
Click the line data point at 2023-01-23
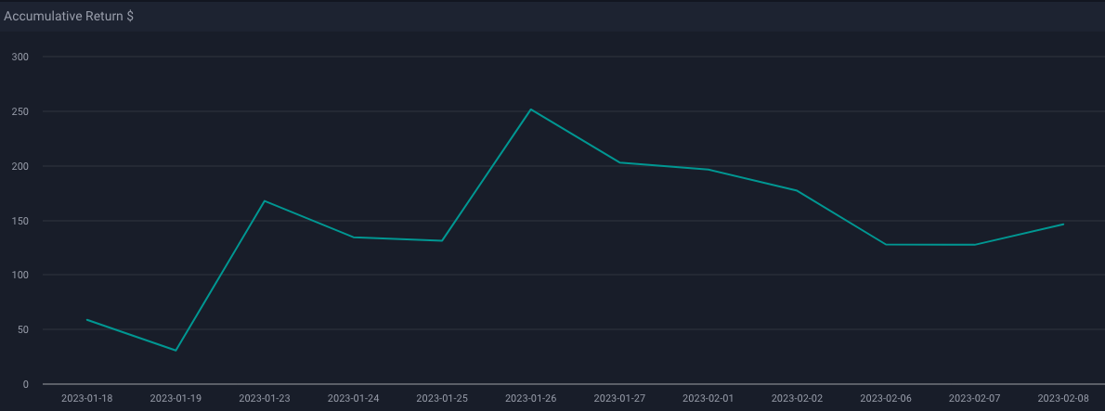tap(265, 200)
